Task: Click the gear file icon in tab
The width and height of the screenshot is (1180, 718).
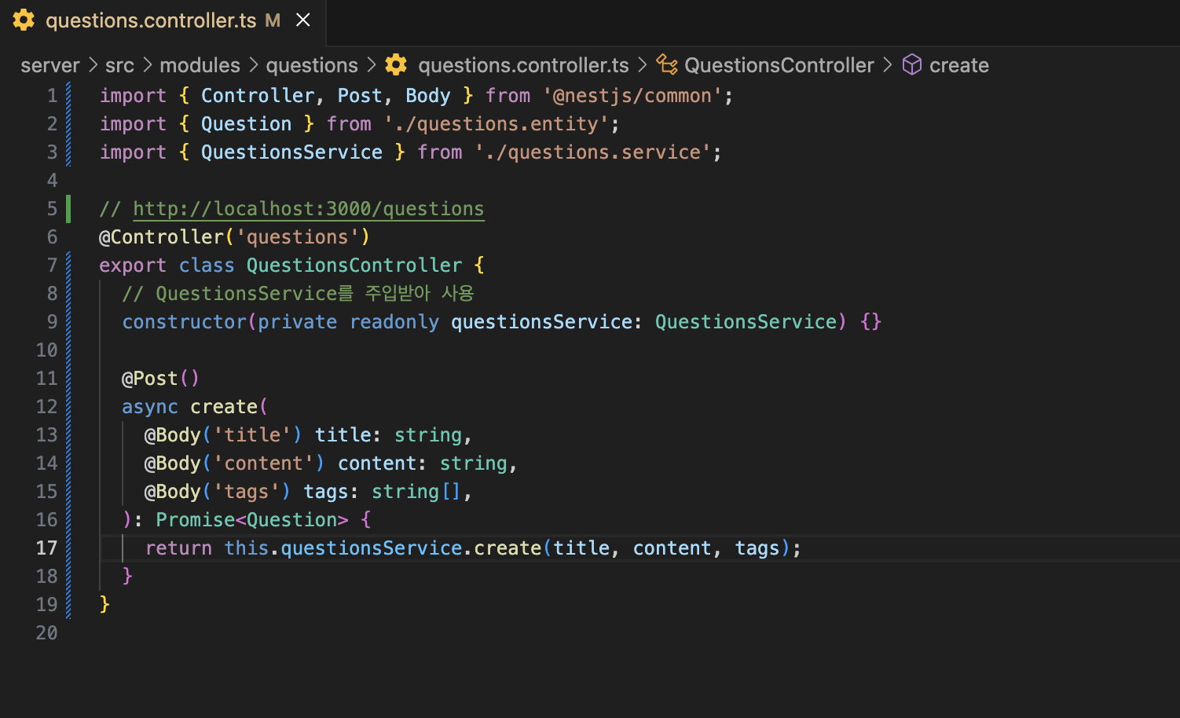Action: (x=24, y=20)
